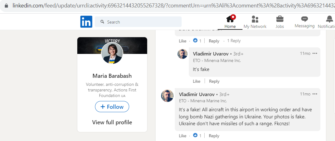Open Maria Barabash profile photo
Image resolution: width=335 pixels, height=141 pixels.
(x=112, y=53)
